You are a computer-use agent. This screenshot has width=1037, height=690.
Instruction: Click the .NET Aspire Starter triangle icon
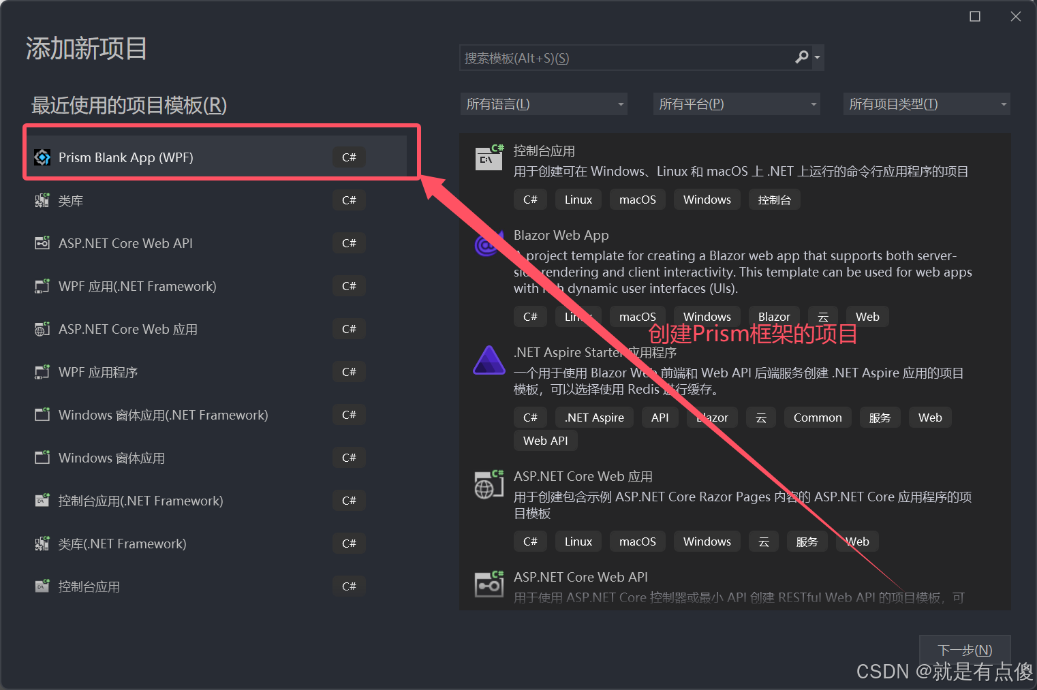(x=489, y=360)
